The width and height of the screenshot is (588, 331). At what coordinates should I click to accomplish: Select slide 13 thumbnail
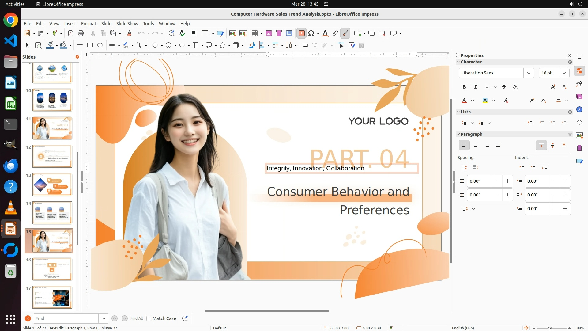pos(52,185)
